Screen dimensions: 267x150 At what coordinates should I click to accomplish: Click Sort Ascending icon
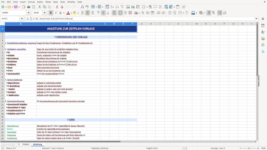point(112,7)
